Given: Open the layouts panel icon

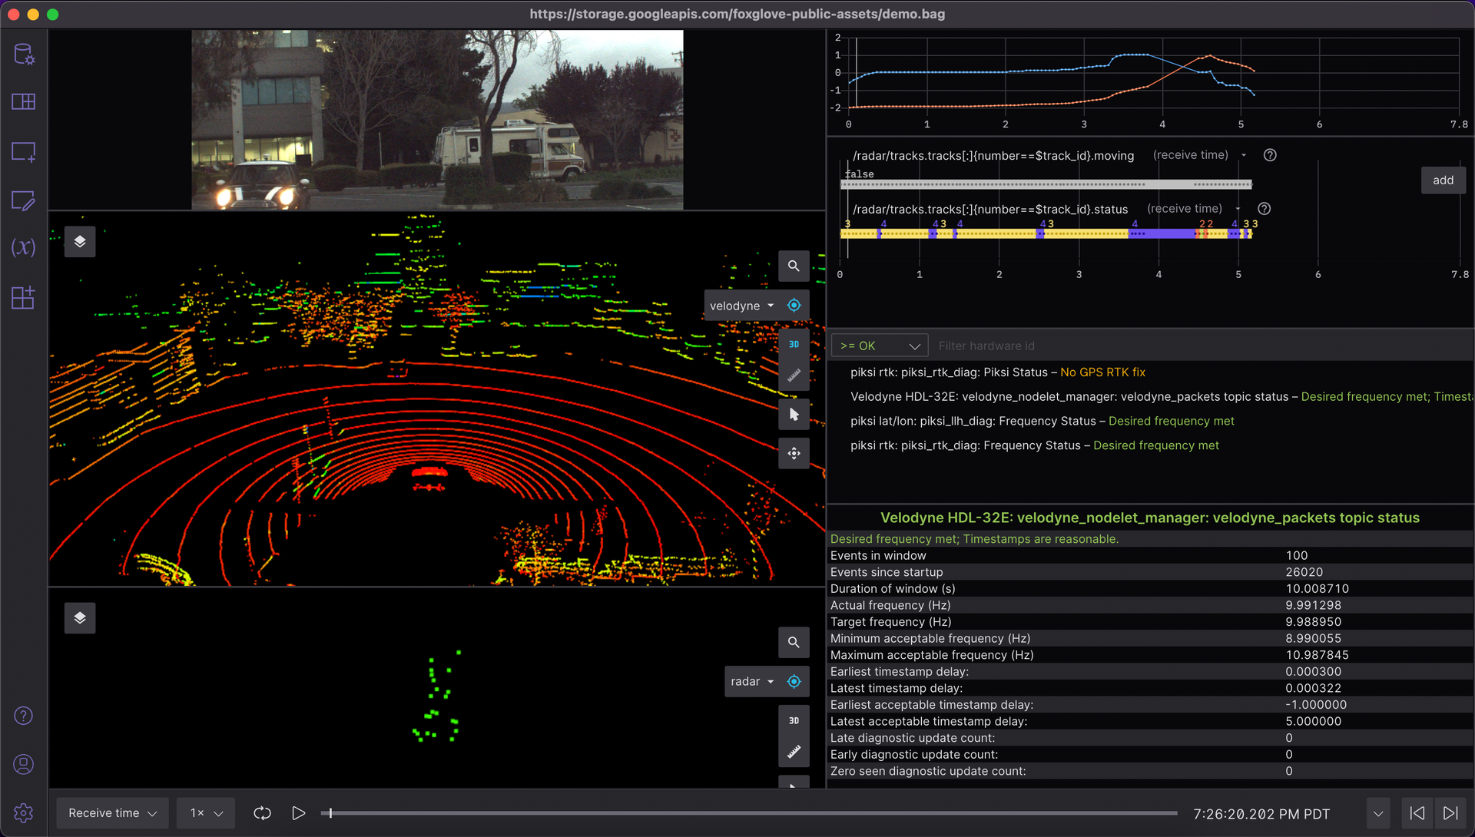Looking at the screenshot, I should coord(24,102).
